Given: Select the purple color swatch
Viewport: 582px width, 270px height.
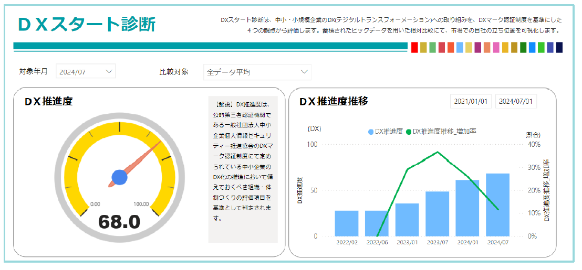Looking at the screenshot, I should point(477,48).
